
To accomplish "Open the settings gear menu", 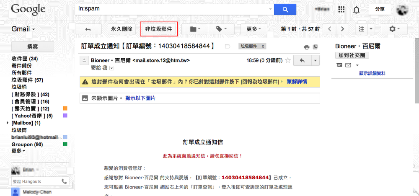I will (394, 29).
